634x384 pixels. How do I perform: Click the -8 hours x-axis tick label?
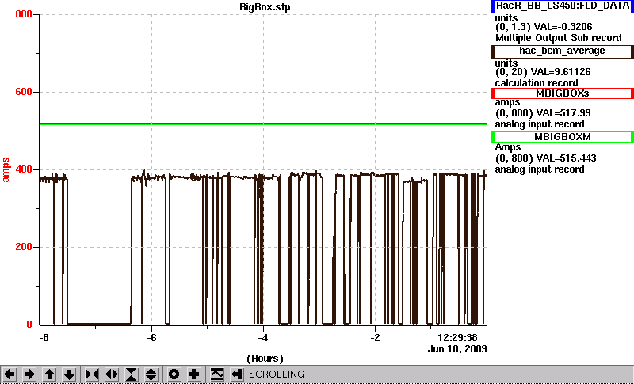[44, 337]
